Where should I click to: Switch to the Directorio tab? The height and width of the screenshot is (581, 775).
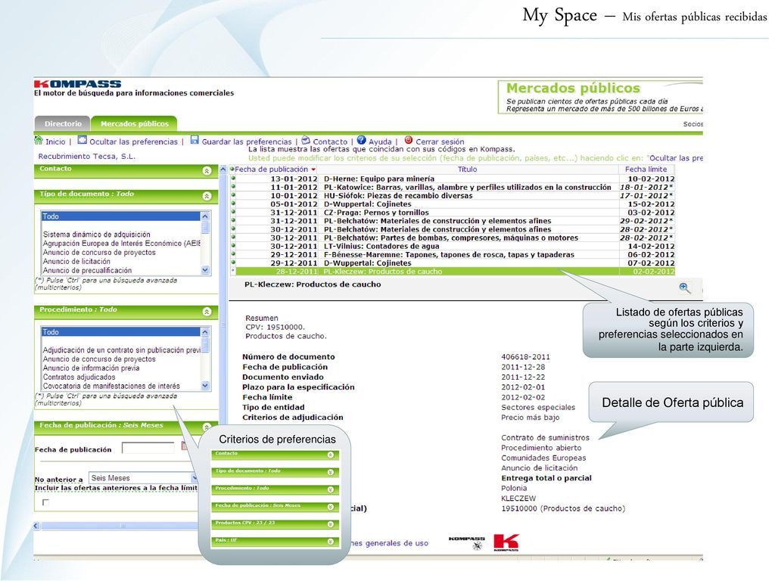pos(63,123)
